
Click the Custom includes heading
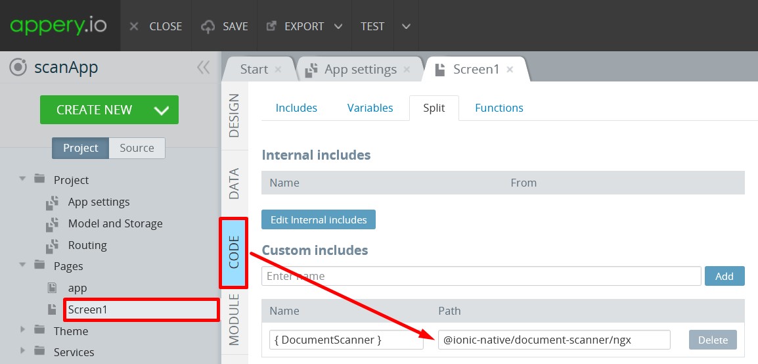click(x=315, y=250)
